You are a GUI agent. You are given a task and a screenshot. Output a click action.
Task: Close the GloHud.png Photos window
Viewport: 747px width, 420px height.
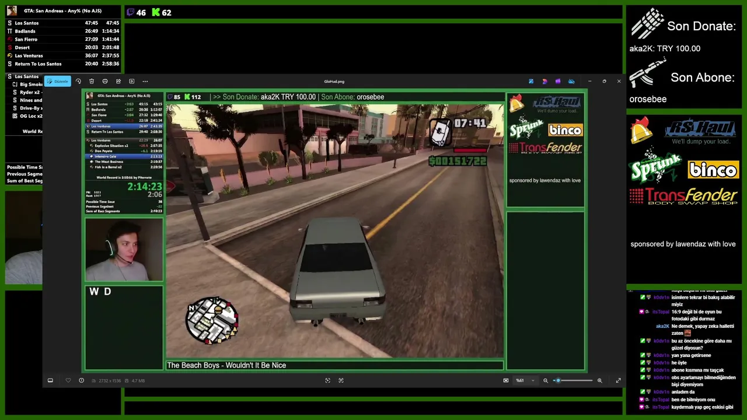[x=619, y=81]
